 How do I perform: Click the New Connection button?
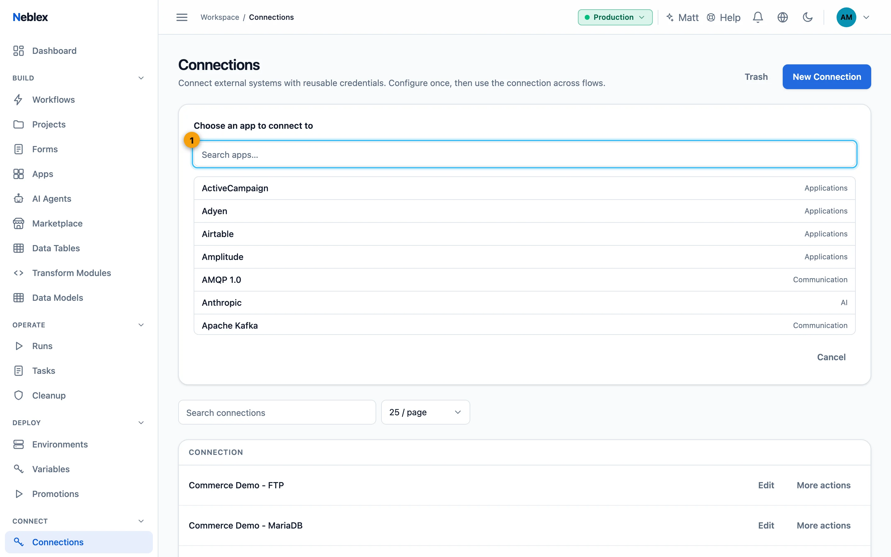coord(827,77)
